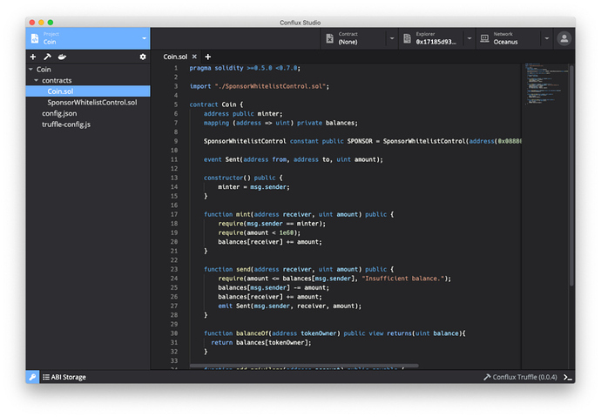Click Conflux Truffle version button
Viewport: 601px width, 417px height.
(x=520, y=377)
